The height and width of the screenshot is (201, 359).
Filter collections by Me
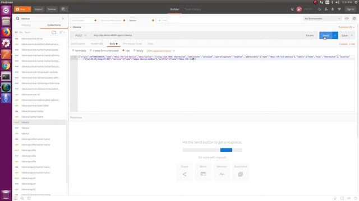pyautogui.click(x=21, y=32)
